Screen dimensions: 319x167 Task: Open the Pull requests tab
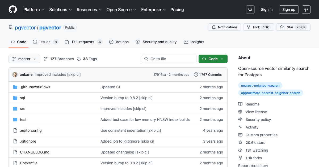coord(83,42)
